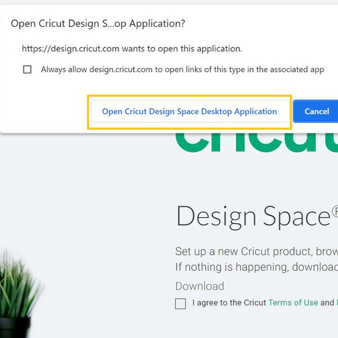Click the green Cricut logo
The width and height of the screenshot is (338, 338).
click(256, 142)
